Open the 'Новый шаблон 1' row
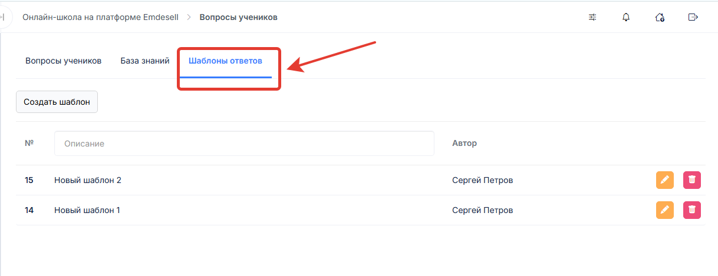718x276 pixels. point(87,210)
